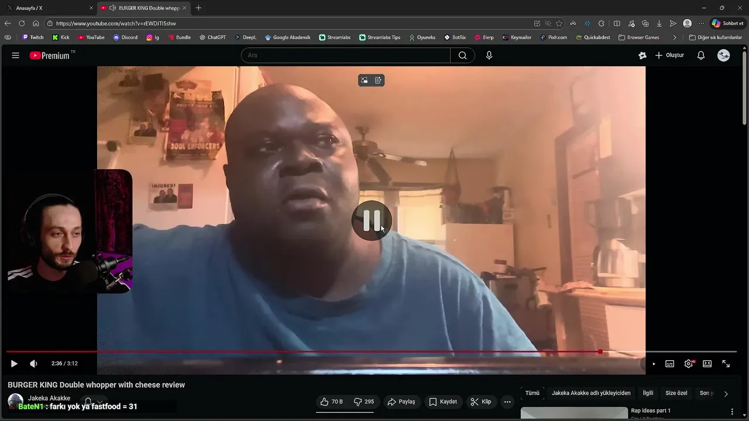
Task: Go back with browser back arrow
Action: click(x=8, y=23)
